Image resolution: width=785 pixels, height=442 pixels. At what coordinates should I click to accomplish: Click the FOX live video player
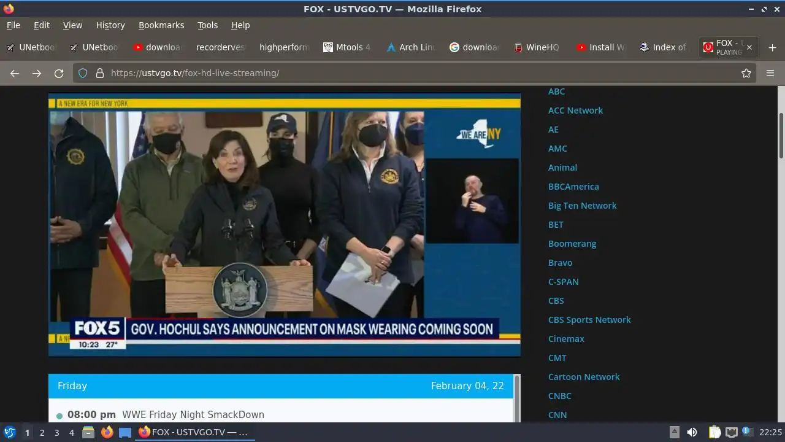(285, 224)
